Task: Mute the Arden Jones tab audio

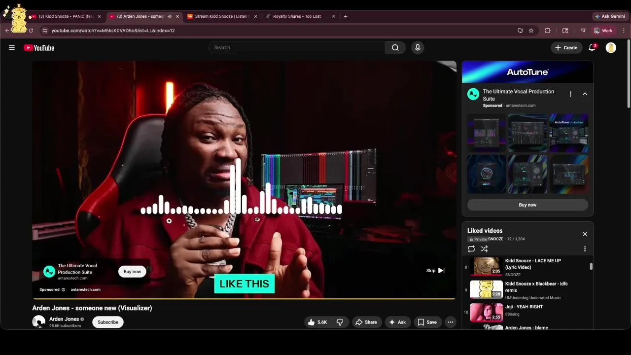Action: click(x=170, y=16)
